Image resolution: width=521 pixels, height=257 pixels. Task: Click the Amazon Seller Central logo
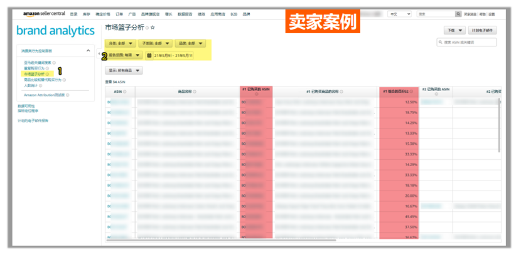pyautogui.click(x=44, y=14)
